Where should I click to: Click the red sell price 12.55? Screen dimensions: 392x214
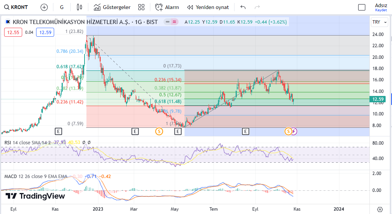[x=13, y=32]
